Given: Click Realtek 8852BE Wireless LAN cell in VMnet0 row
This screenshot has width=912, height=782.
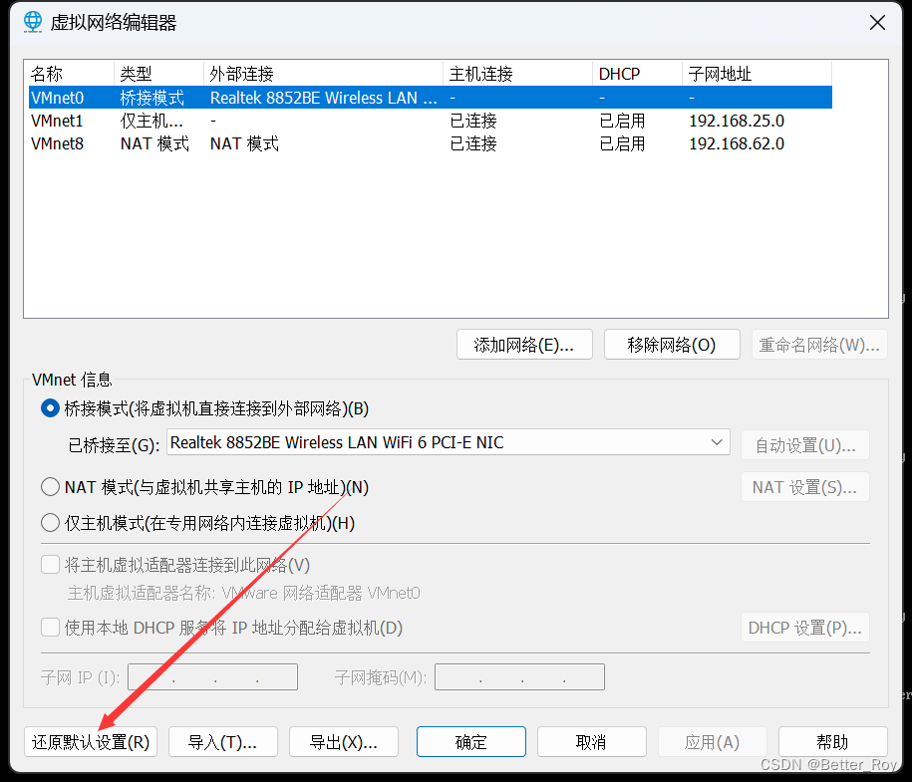Looking at the screenshot, I should click(x=323, y=97).
